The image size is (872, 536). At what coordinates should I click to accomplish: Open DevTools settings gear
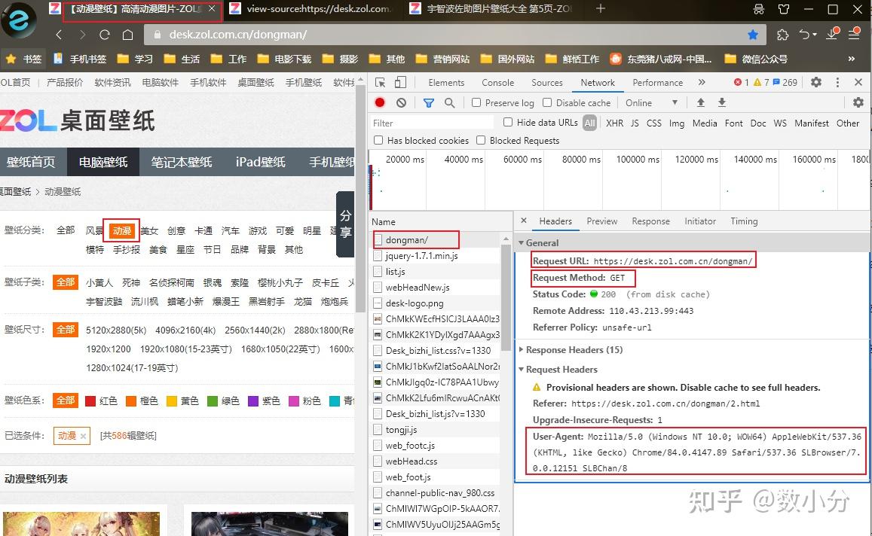click(x=815, y=82)
